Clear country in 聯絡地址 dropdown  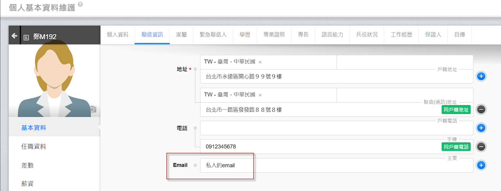(260, 95)
